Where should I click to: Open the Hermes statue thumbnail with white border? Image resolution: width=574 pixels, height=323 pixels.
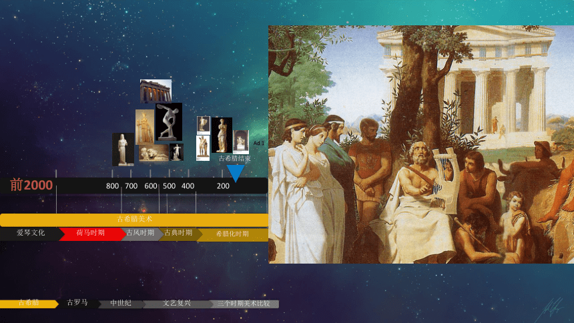(x=203, y=148)
